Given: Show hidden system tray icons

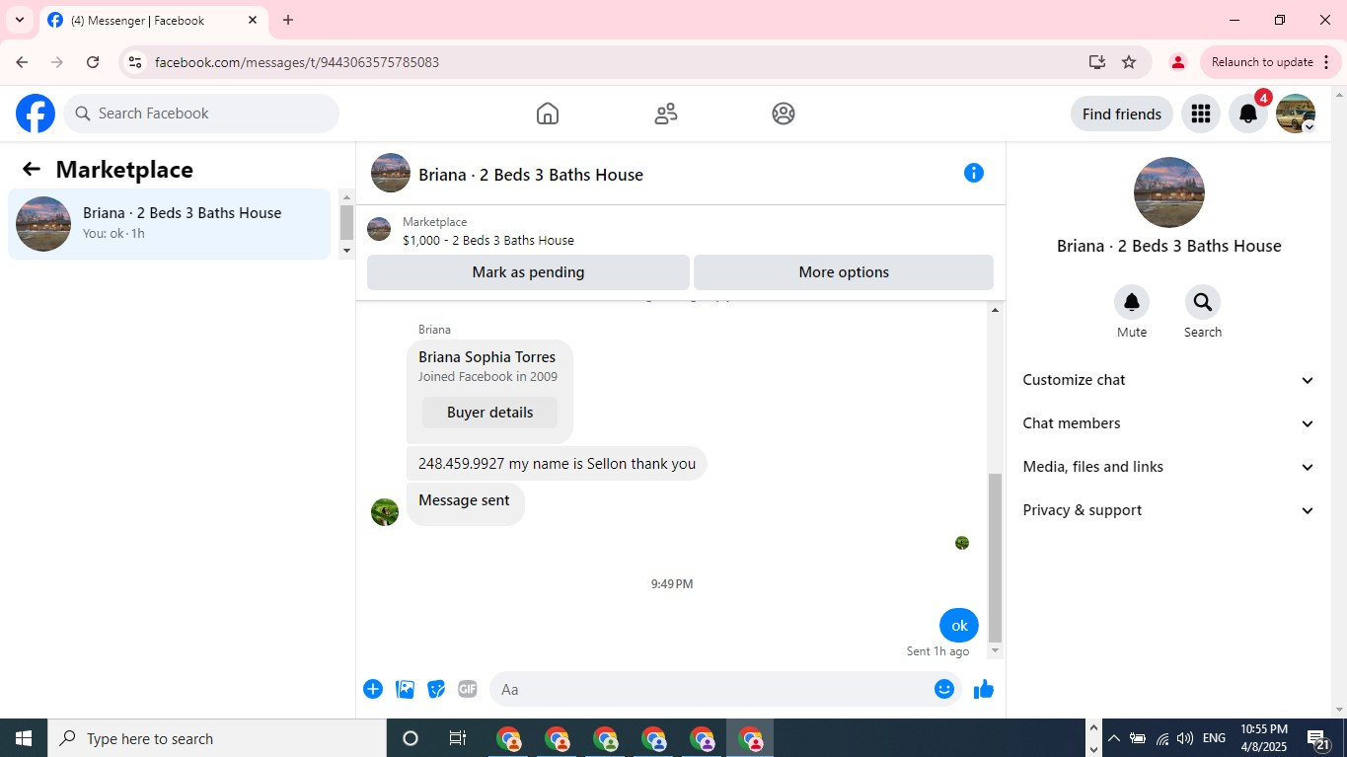Looking at the screenshot, I should point(1114,738).
